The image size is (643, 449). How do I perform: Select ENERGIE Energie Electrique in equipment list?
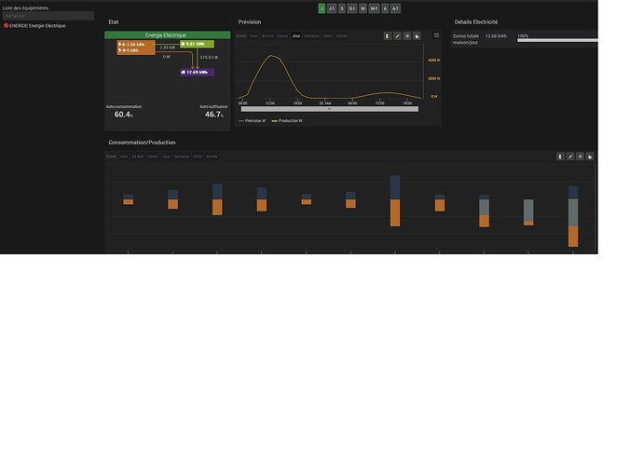pos(37,25)
